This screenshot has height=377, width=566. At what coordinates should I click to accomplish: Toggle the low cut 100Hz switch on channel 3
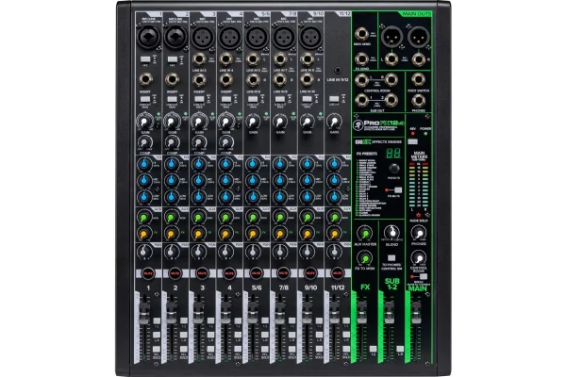pos(199,99)
